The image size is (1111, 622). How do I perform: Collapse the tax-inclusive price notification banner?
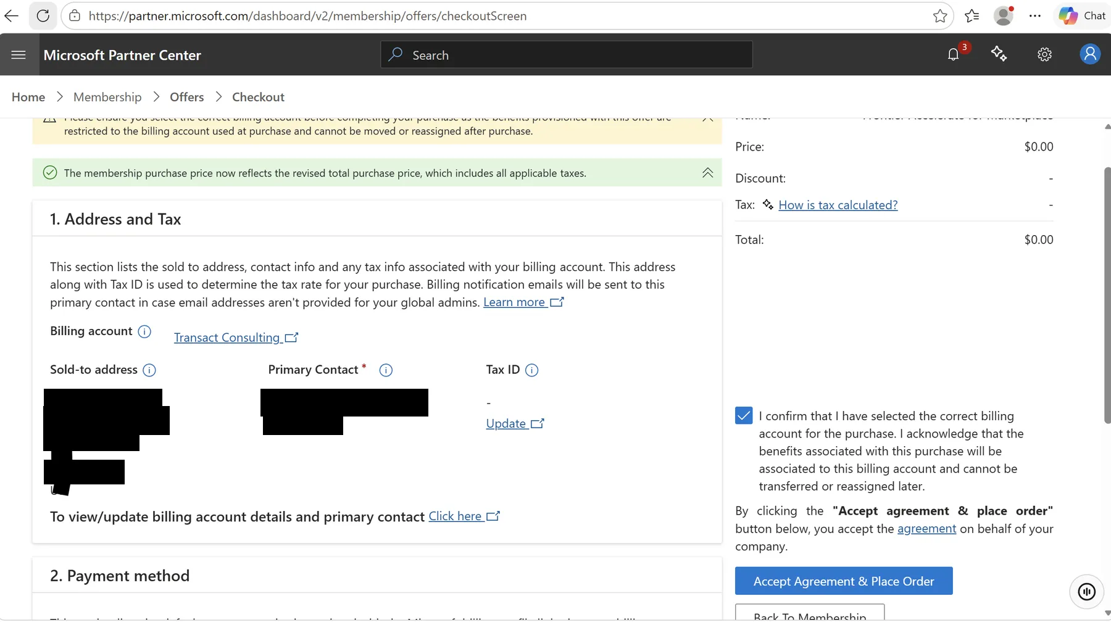tap(708, 173)
